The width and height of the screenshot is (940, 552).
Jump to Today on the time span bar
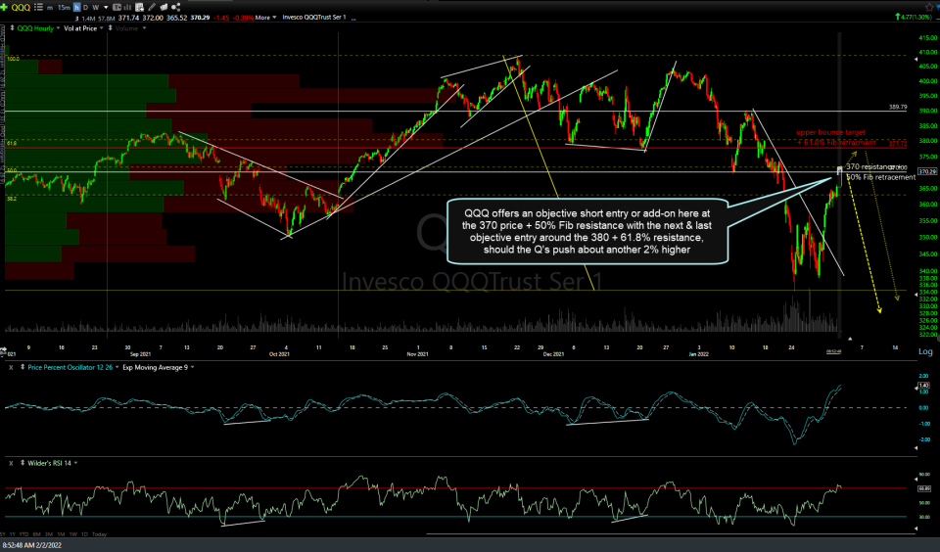click(100, 534)
